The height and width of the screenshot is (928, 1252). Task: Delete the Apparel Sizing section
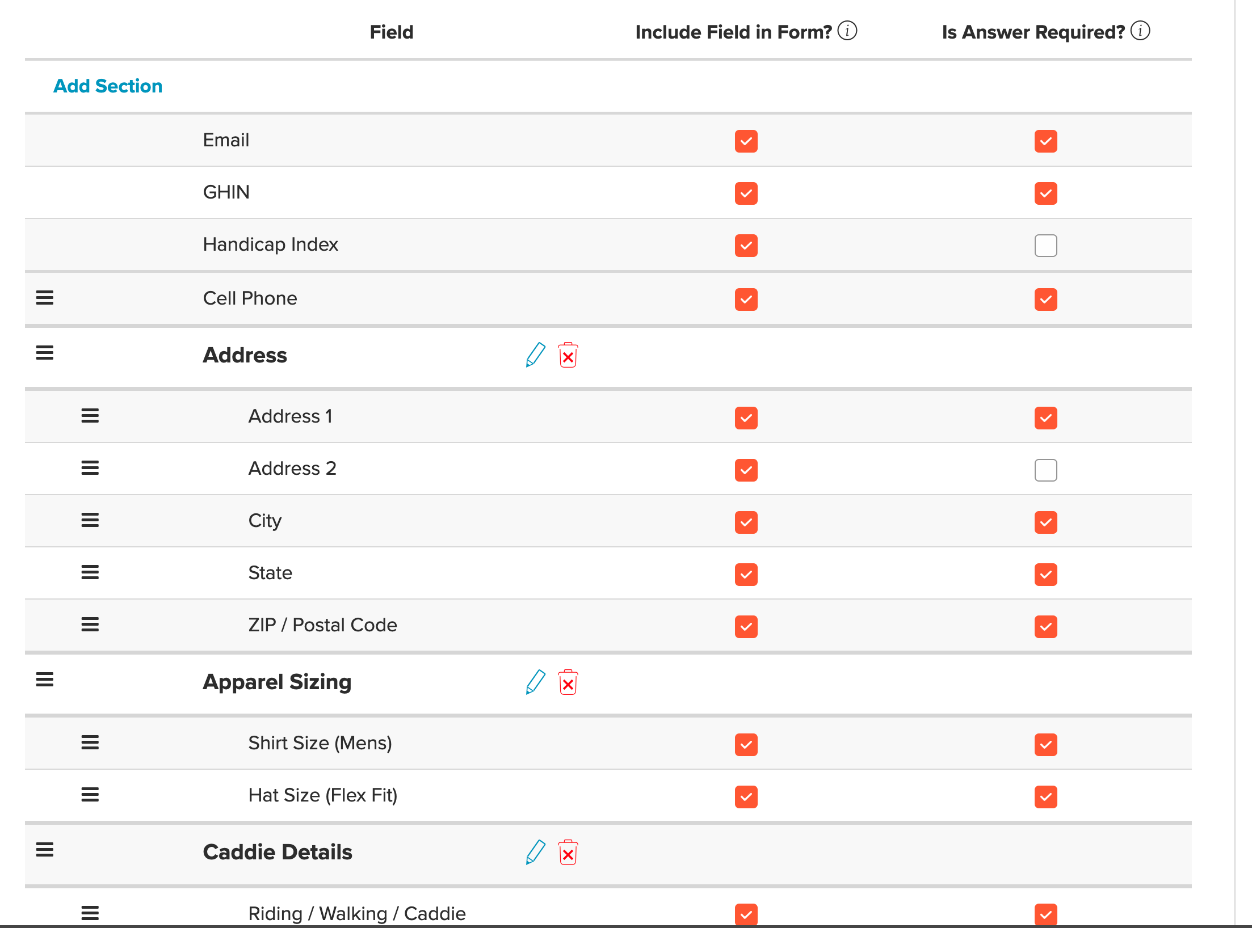(568, 682)
